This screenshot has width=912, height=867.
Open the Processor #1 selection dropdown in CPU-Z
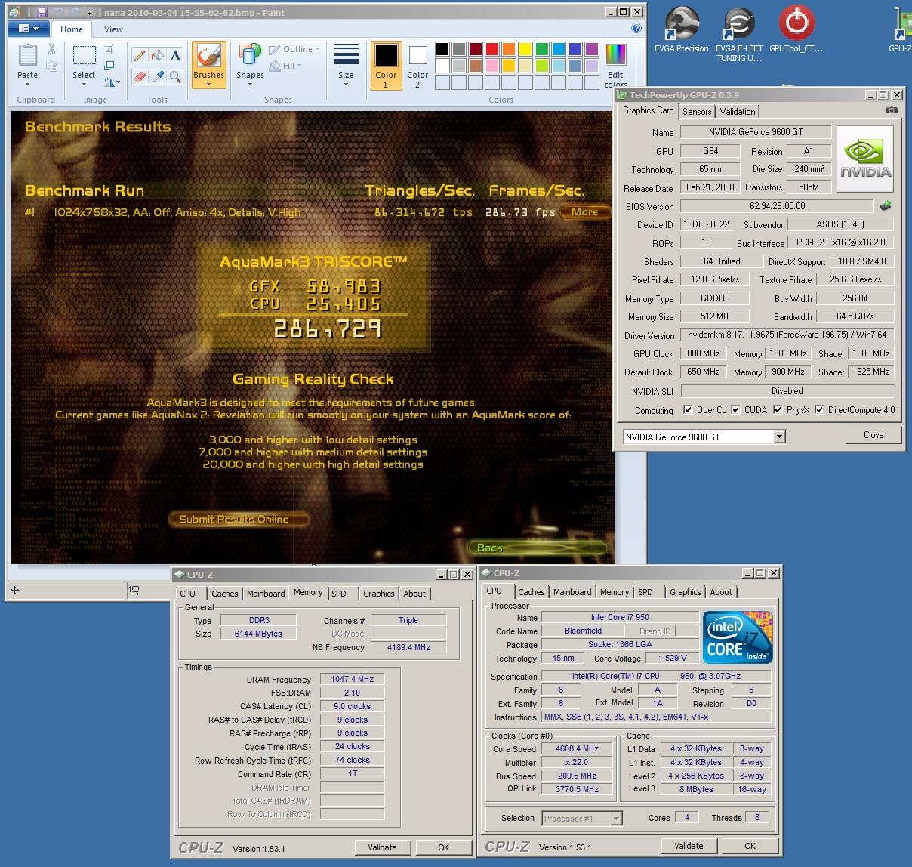coord(617,819)
